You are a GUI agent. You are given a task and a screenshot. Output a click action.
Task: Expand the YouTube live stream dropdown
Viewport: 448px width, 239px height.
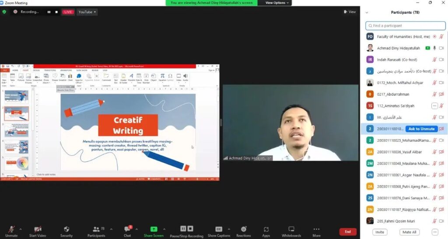[x=87, y=12]
